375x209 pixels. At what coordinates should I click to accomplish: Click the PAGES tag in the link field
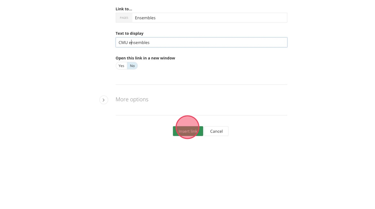tap(124, 18)
